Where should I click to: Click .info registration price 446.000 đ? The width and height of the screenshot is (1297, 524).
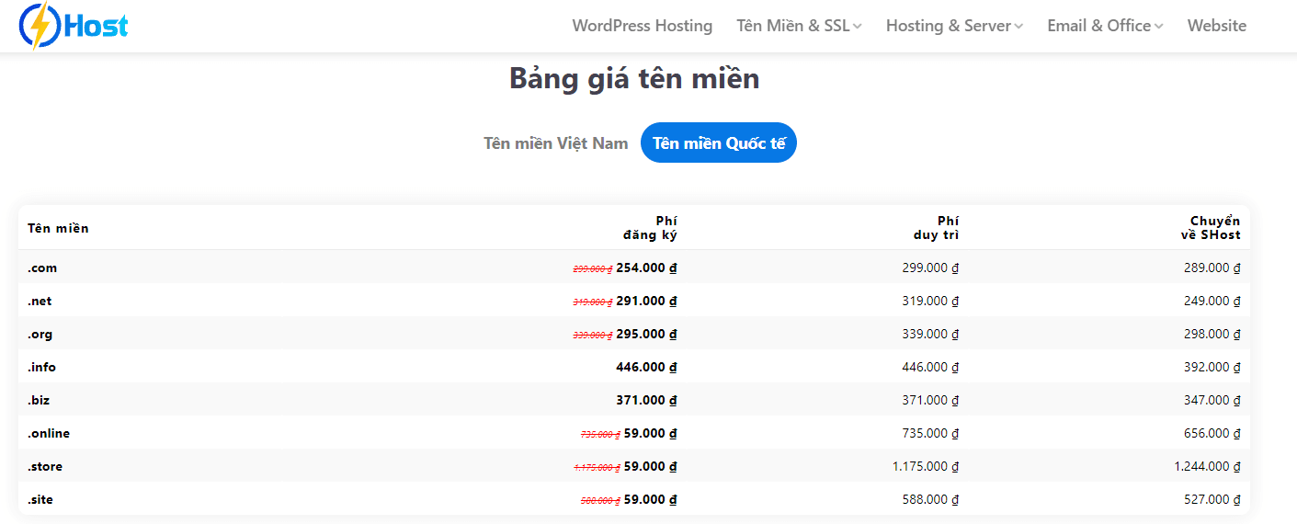[x=646, y=368]
